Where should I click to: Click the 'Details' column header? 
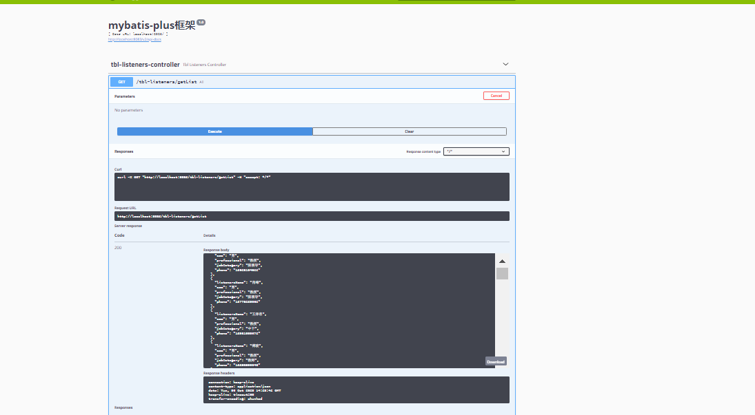pyautogui.click(x=210, y=235)
